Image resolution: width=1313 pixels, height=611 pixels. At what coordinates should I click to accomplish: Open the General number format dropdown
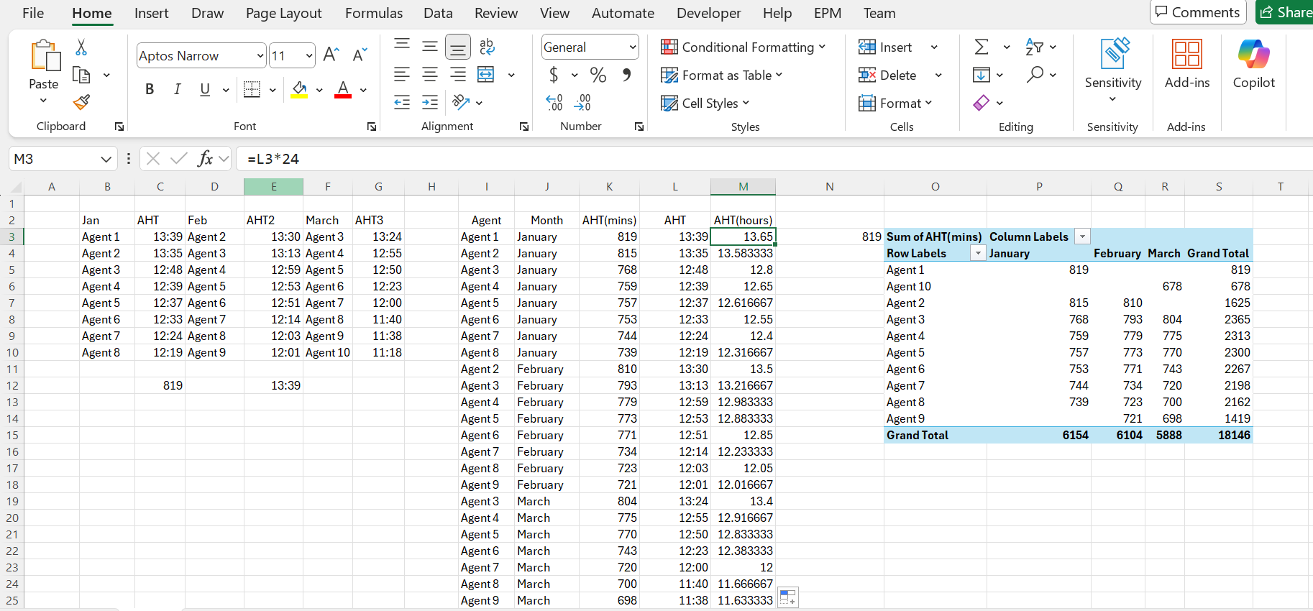pos(633,47)
